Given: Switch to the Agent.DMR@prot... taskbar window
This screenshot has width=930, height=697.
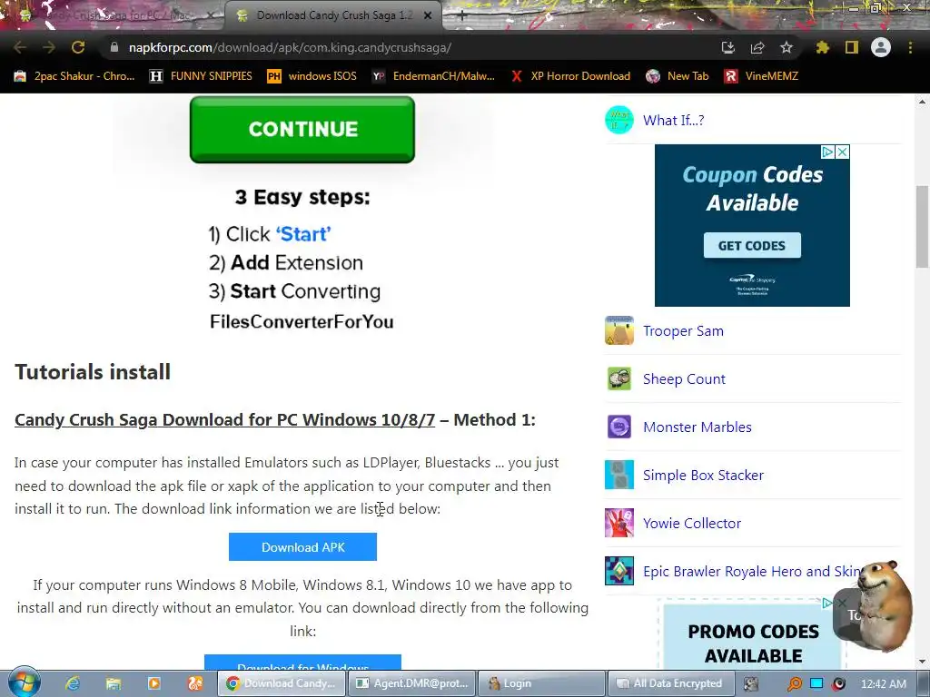Looking at the screenshot, I should pyautogui.click(x=412, y=683).
